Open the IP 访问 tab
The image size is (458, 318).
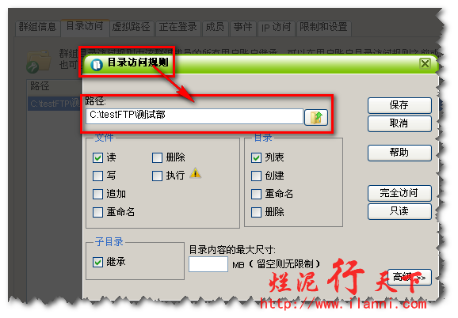tap(276, 28)
